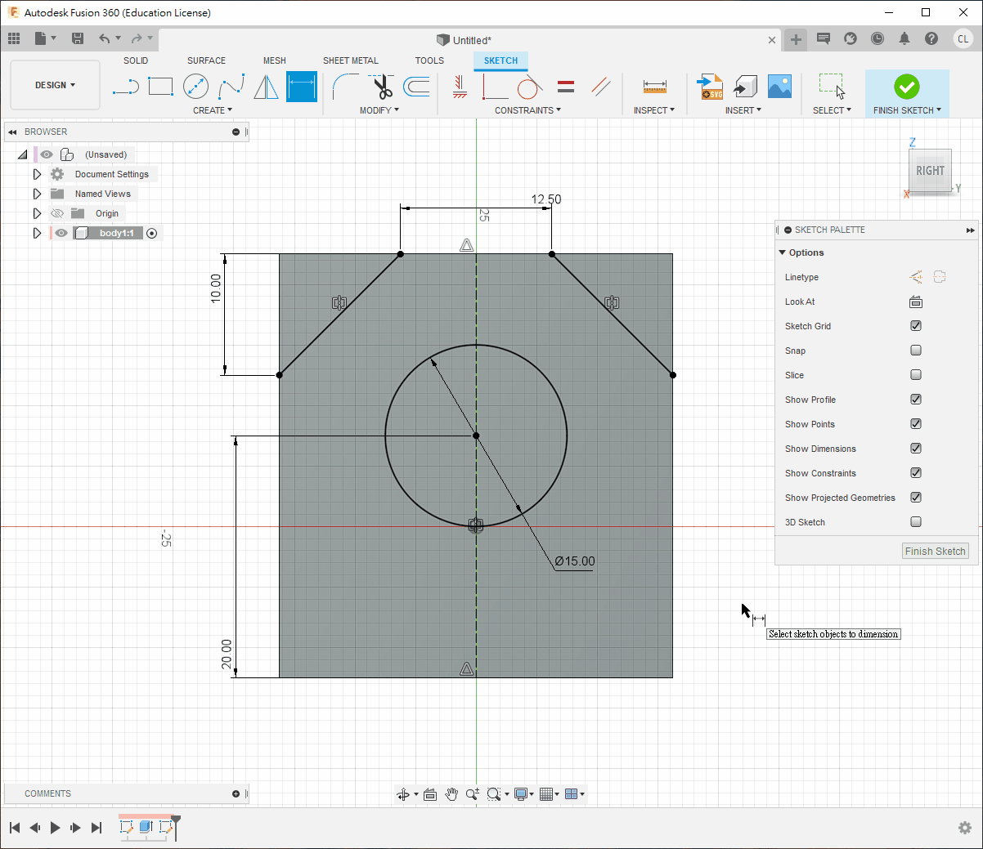Switch to the SURFACE tab
Image resolution: width=983 pixels, height=849 pixels.
pyautogui.click(x=206, y=60)
